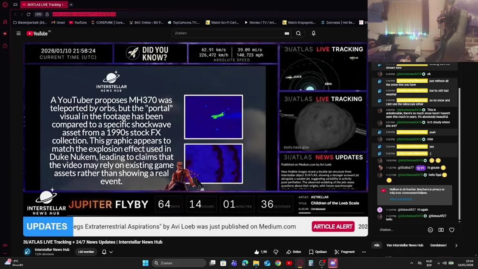Open the Super Chat purchase icon

441,230
